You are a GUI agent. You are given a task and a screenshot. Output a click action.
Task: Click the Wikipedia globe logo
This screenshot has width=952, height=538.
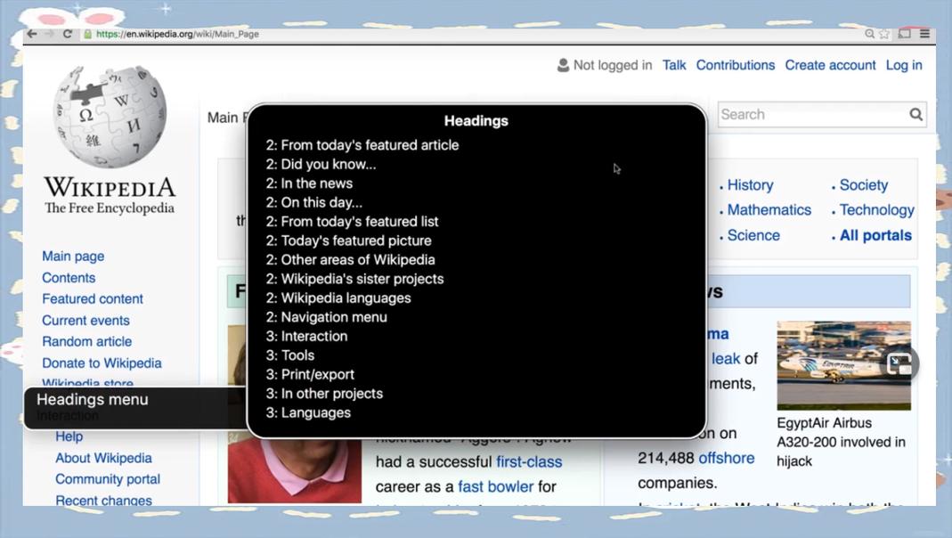[x=110, y=118]
